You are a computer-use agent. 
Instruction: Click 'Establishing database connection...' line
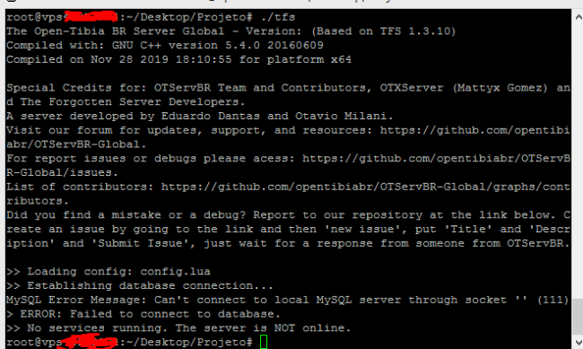tap(140, 285)
